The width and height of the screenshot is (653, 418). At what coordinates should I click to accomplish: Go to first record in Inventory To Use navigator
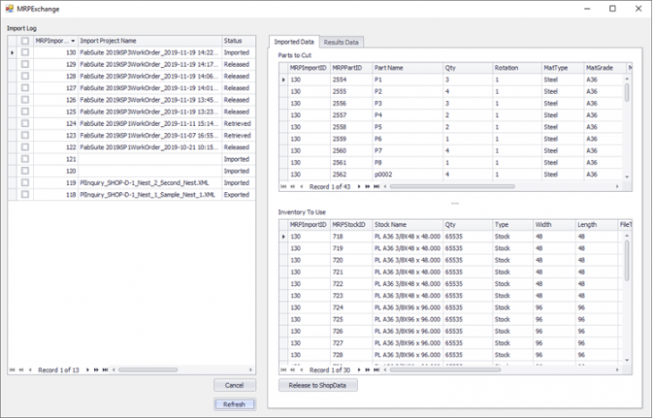pyautogui.click(x=284, y=370)
